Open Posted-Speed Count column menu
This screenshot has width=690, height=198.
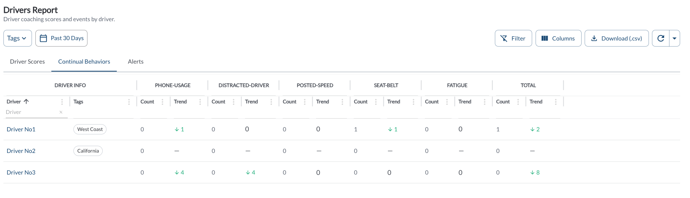pyautogui.click(x=305, y=102)
